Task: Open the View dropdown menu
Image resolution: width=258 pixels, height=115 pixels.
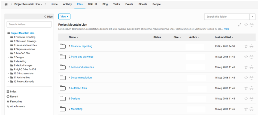Action: click(64, 17)
